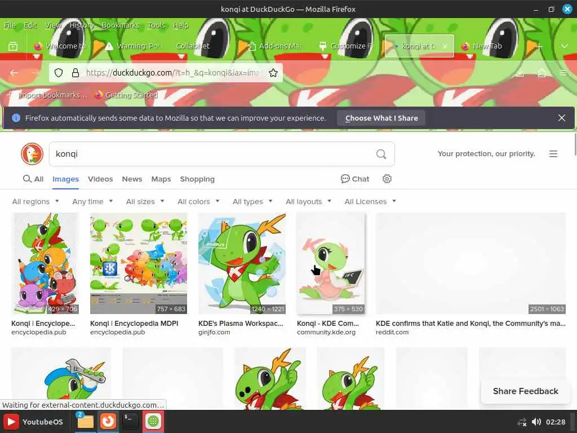Open the View menu
The image size is (577, 433).
54,25
